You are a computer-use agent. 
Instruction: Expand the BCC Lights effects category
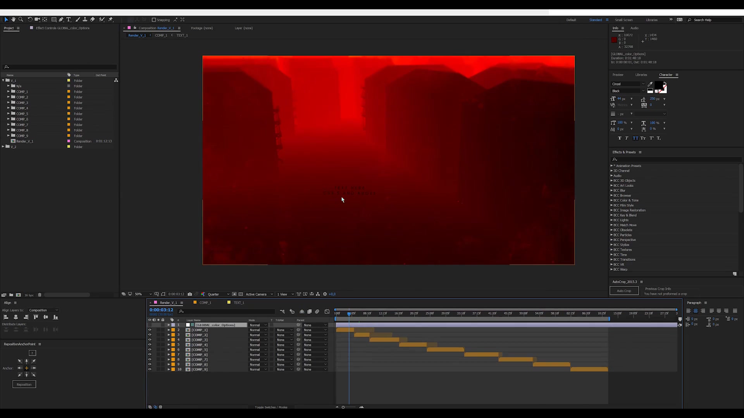click(611, 220)
